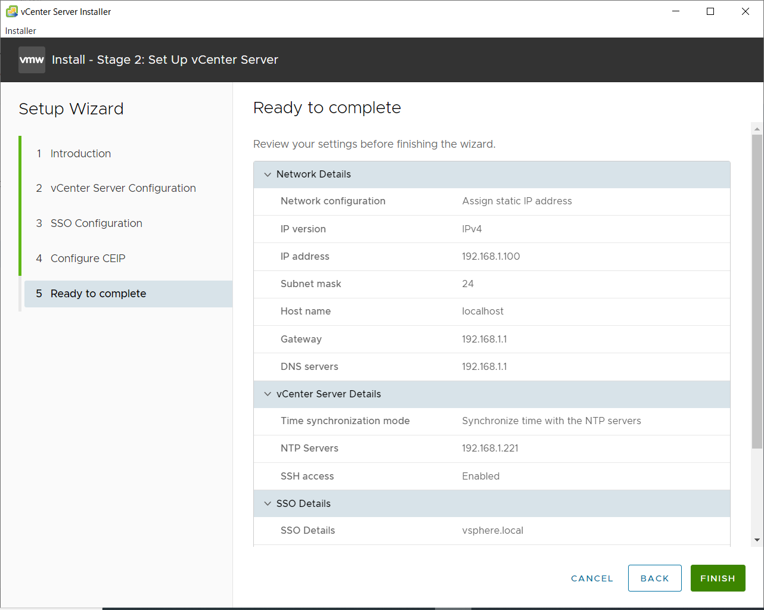
Task: Click the scrollbar up arrow
Action: [757, 129]
